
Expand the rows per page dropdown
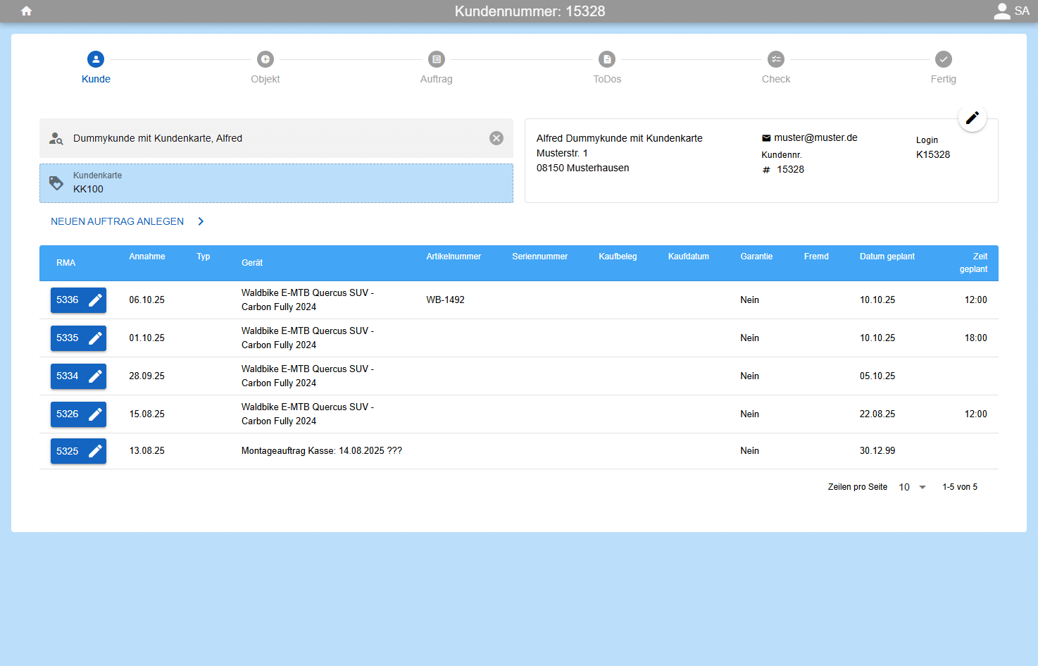click(x=913, y=487)
